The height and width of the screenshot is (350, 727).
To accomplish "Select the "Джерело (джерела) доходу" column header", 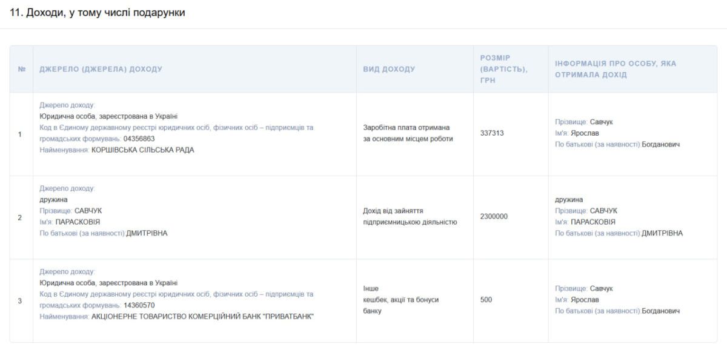I will 101,70.
